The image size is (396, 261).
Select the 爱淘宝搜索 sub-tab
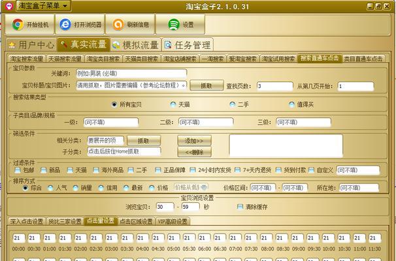pyautogui.click(x=243, y=59)
